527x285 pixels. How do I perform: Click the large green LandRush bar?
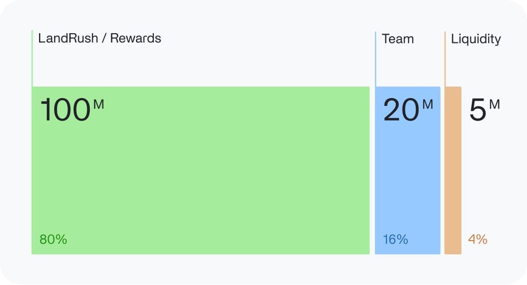(200, 176)
